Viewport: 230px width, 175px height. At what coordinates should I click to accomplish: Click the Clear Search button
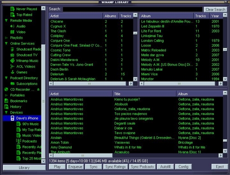pyautogui.click(x=216, y=10)
